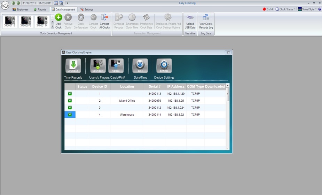Image resolution: width=322 pixels, height=195 pixels.
Task: Click IP address 192.168.1.120 cell
Action: (x=176, y=94)
